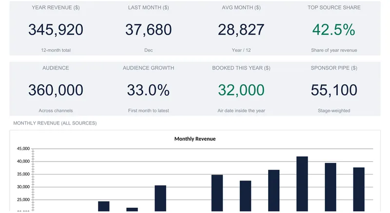Image resolution: width=390 pixels, height=213 pixels.
Task: Select the Sponsor Pipe value 55,100
Action: pos(334,90)
